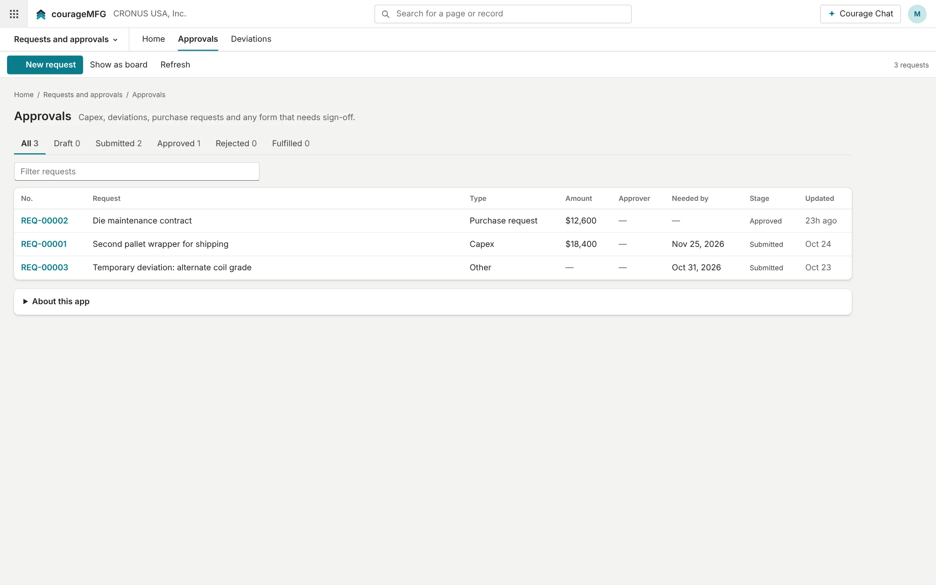
Task: Open the Courage Chat sparkle icon
Action: (x=831, y=14)
